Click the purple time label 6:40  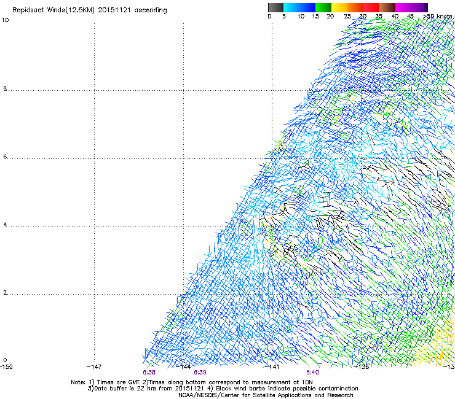tap(312, 373)
